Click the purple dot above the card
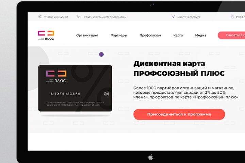This screenshot has width=245, height=163. (x=101, y=54)
